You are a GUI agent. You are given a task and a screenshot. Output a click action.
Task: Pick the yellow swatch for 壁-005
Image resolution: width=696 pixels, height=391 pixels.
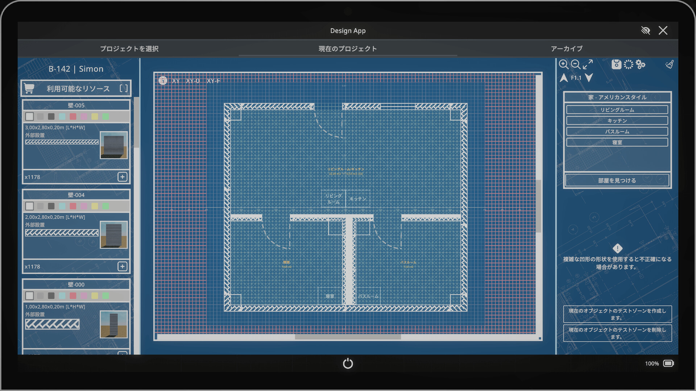pyautogui.click(x=95, y=116)
